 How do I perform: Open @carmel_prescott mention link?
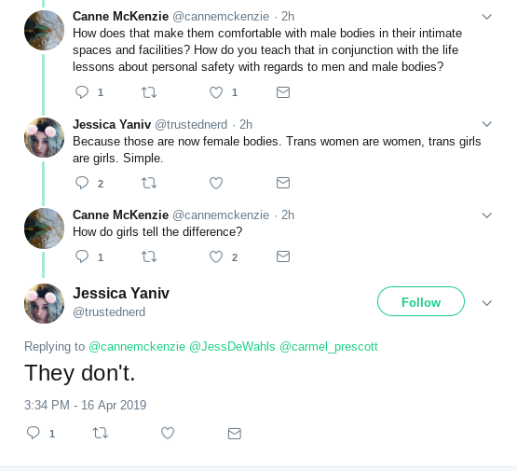tap(329, 347)
